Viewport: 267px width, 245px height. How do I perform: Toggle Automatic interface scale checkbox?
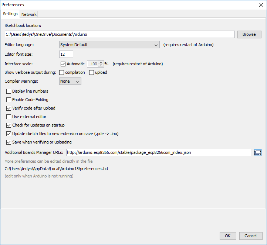pyautogui.click(x=63, y=64)
